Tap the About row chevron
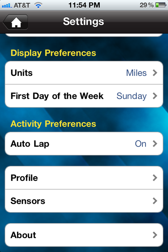This screenshot has width=168, height=252. tap(155, 235)
